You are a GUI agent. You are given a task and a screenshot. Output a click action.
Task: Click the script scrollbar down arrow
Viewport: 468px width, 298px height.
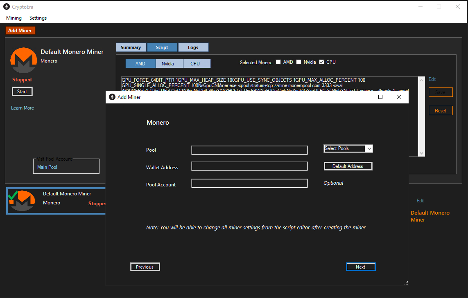coord(421,153)
